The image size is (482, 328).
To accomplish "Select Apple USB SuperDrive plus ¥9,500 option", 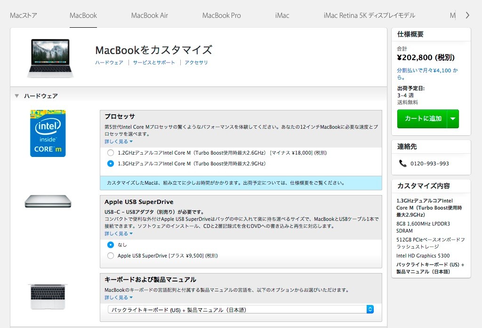I will pos(110,256).
